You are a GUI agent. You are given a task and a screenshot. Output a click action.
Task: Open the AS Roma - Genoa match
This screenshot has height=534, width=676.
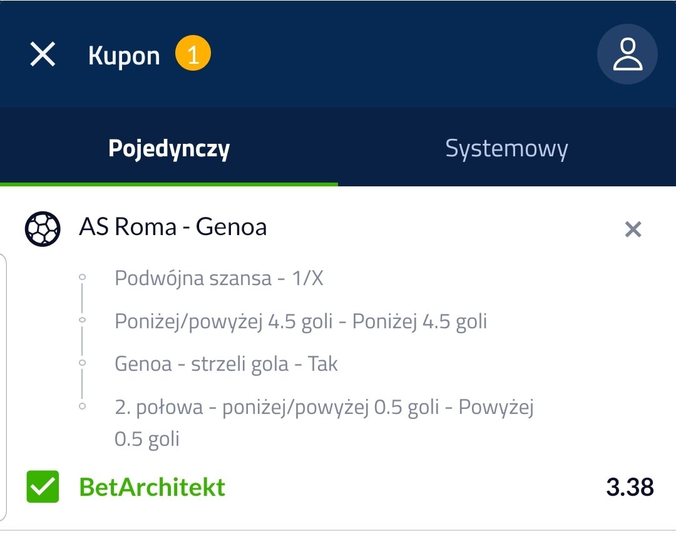[x=173, y=227]
